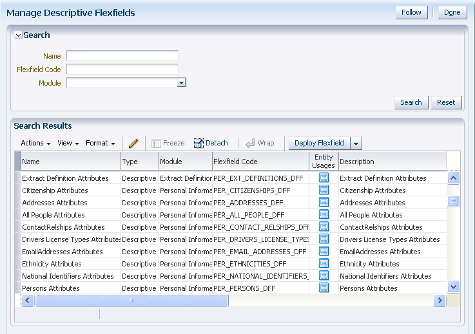Open the Deploy Flexfield dropdown arrow
This screenshot has width=475, height=334.
pos(356,144)
